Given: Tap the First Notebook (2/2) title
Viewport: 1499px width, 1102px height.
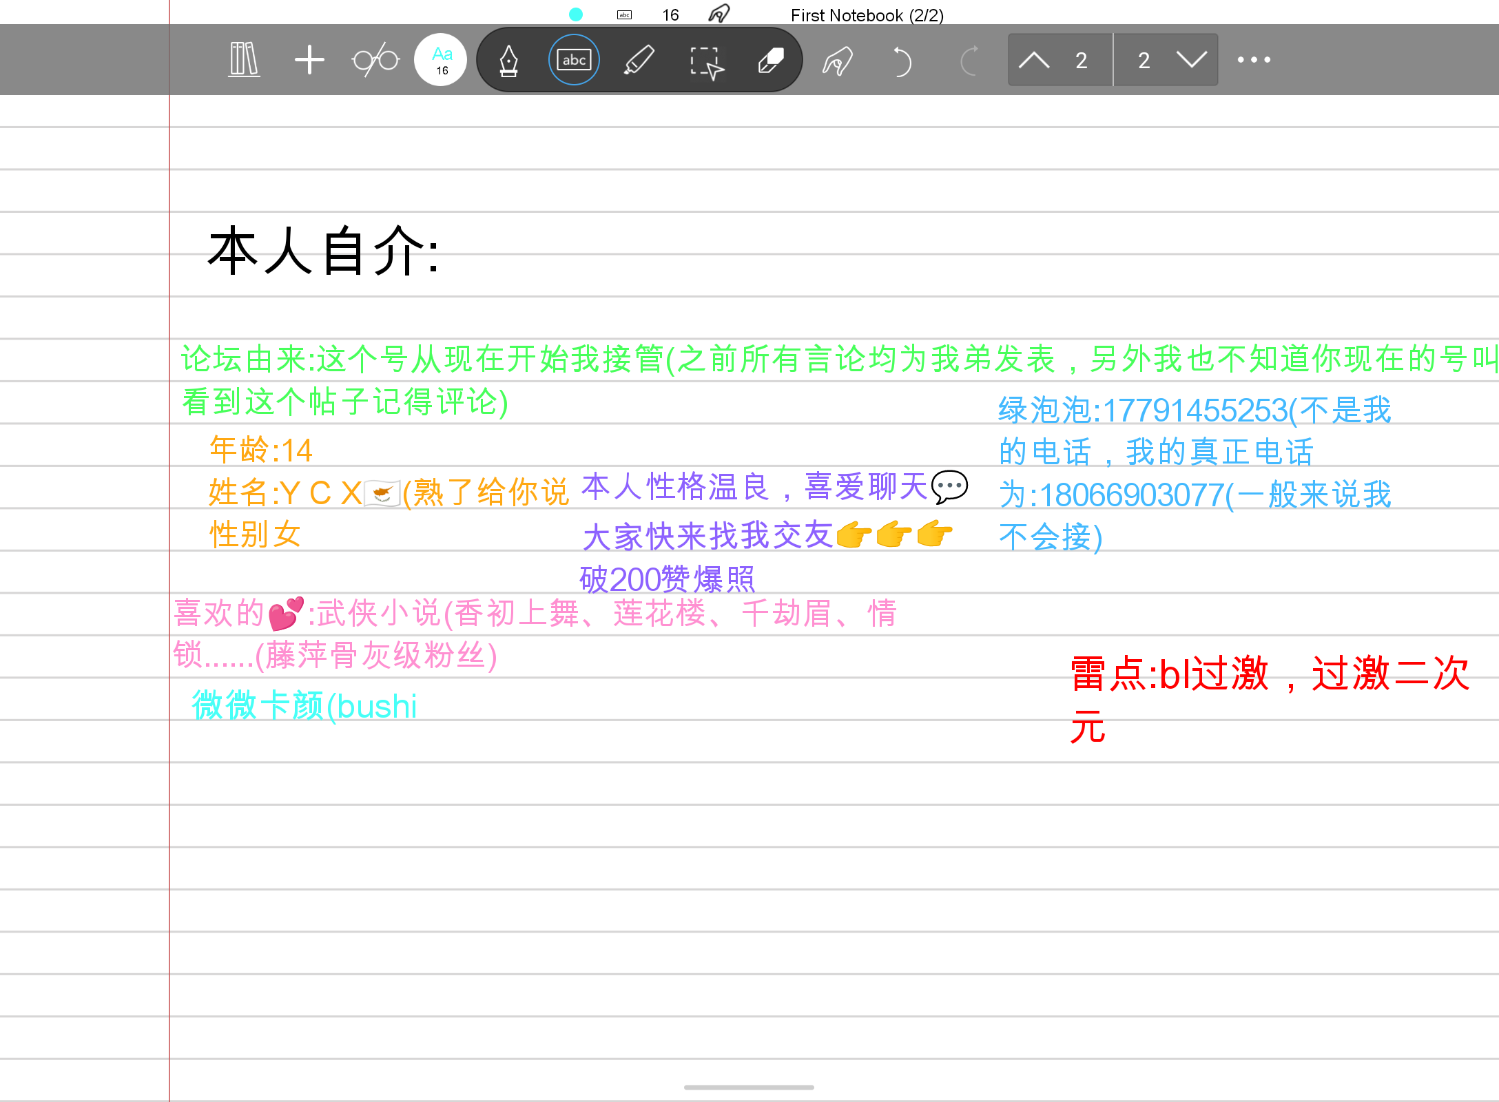Looking at the screenshot, I should [x=867, y=15].
